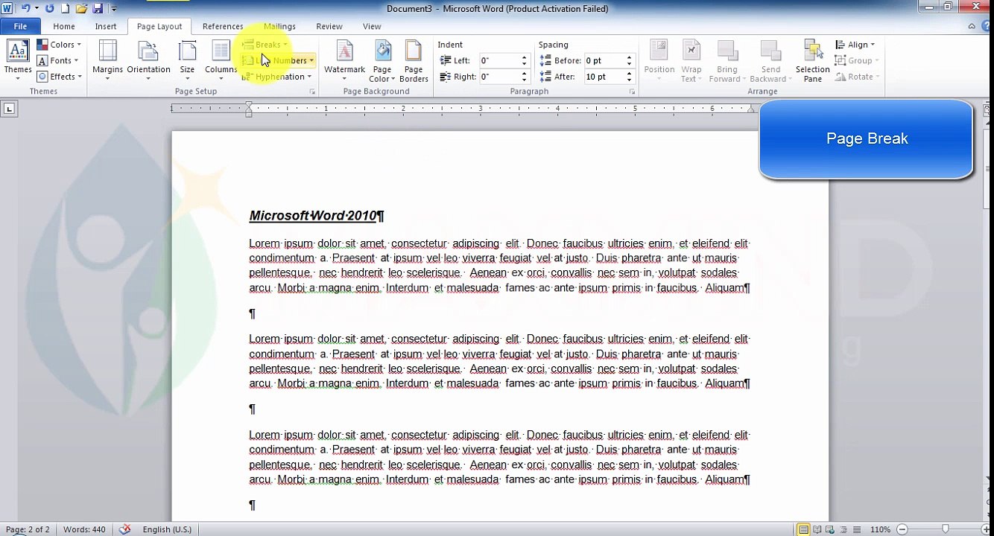Click the zoom slider handle in status bar

946,529
